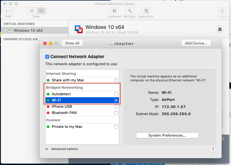Select Autodetect bridged networking radio button
Image resolution: width=231 pixels, height=165 pixels.
116,94
